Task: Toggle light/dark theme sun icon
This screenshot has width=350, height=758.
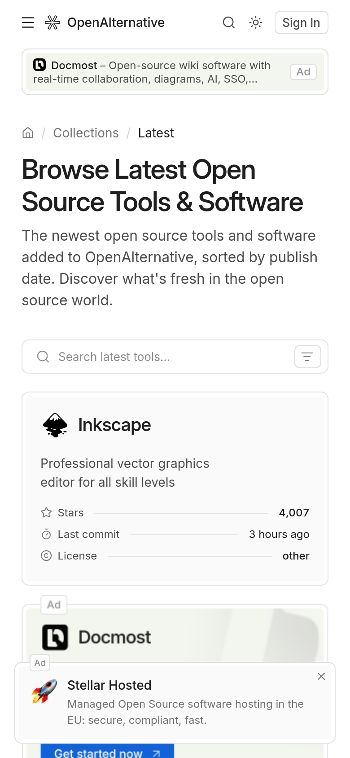Action: (x=256, y=22)
